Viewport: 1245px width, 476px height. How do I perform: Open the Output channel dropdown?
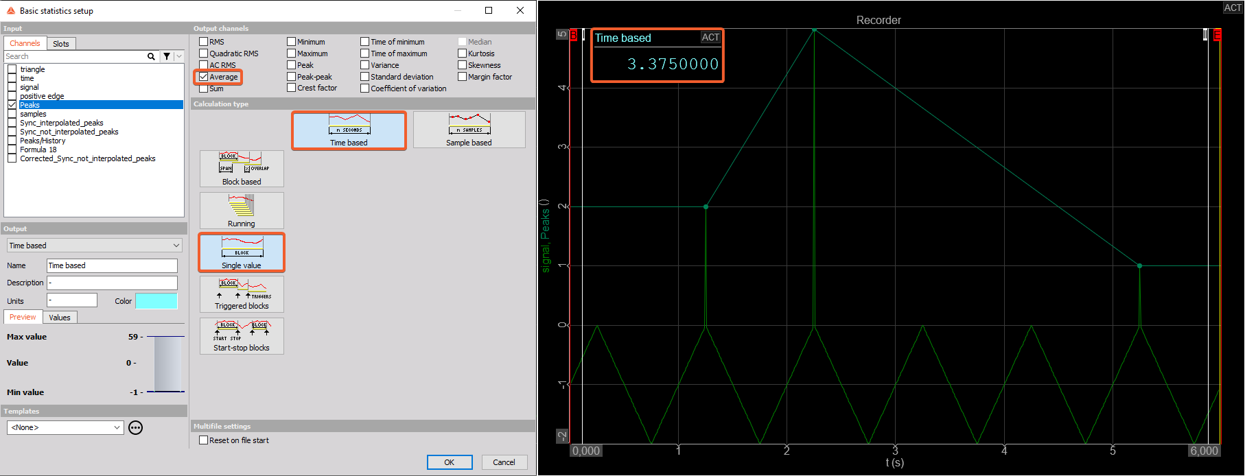(x=94, y=246)
